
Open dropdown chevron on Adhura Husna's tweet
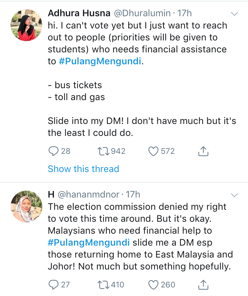click(x=234, y=14)
